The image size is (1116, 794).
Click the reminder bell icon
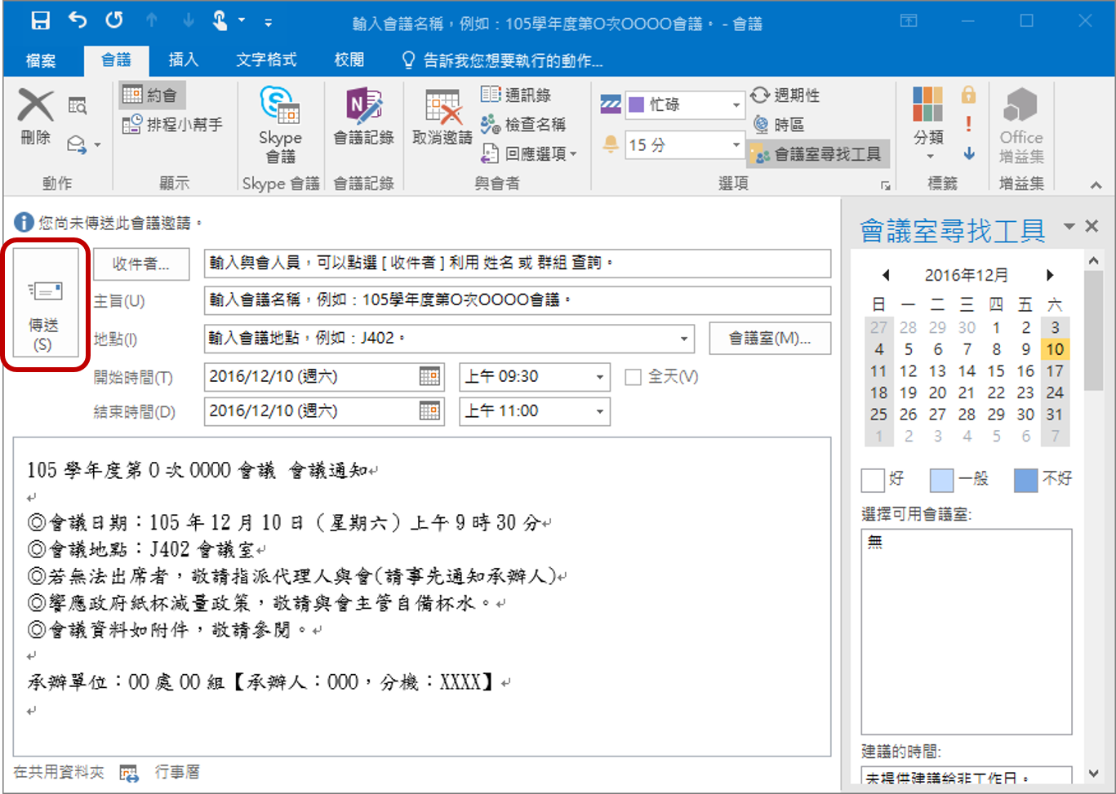click(x=610, y=144)
